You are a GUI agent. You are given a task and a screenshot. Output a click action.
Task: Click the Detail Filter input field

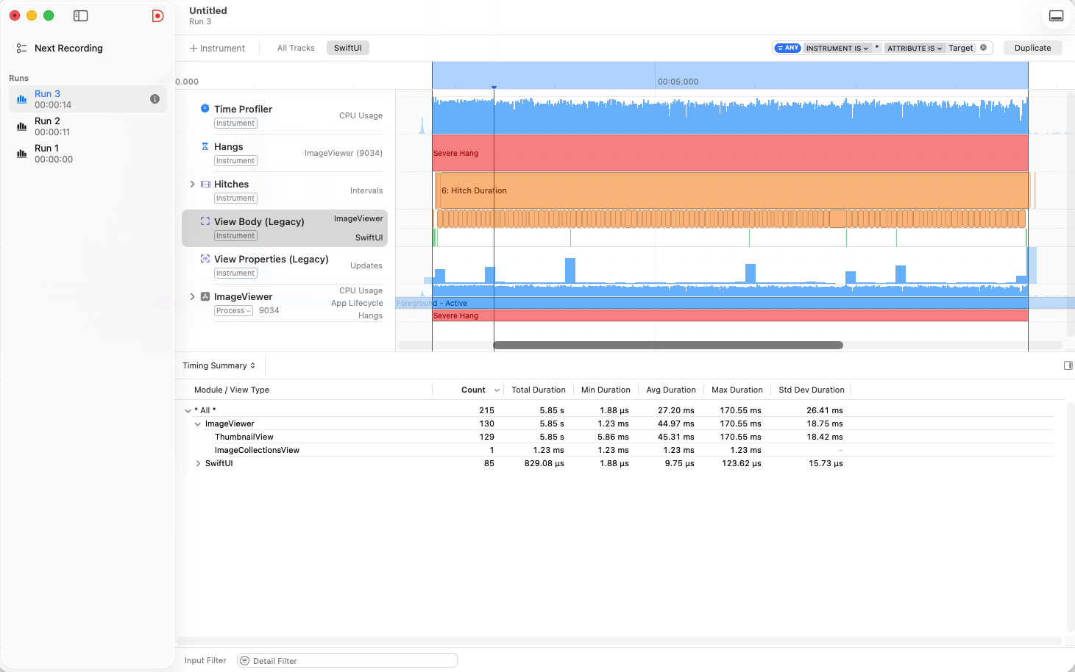click(x=347, y=660)
